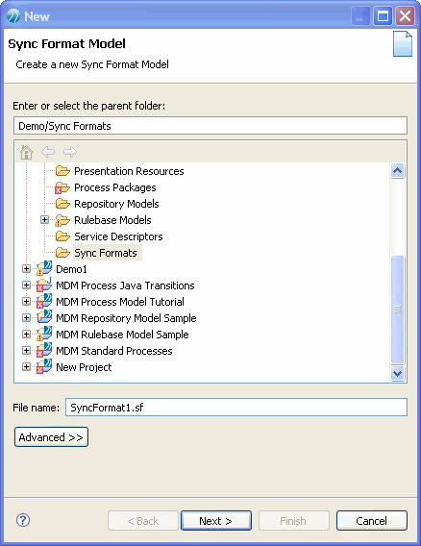Click the tree scrollbar down arrow
The image size is (421, 546).
tap(397, 373)
